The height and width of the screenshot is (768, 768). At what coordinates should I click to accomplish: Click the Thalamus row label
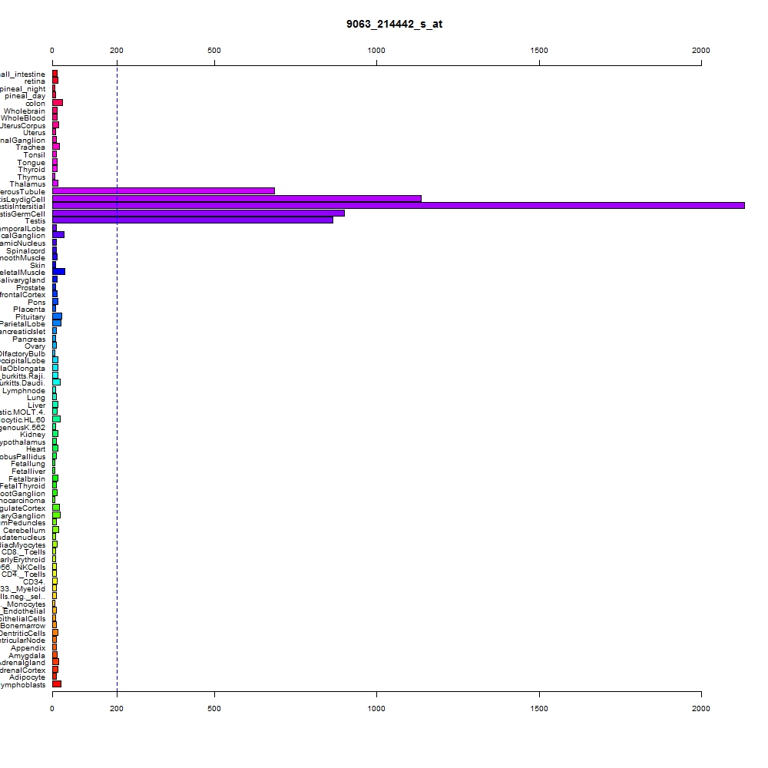(28, 184)
